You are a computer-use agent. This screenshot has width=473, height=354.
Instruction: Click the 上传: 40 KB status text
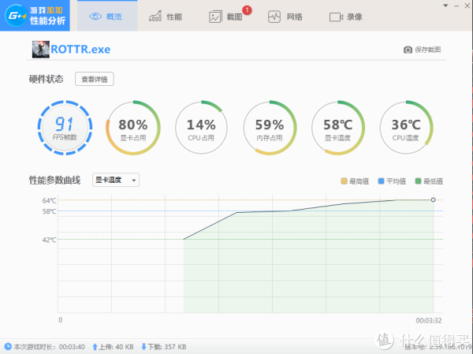click(116, 347)
